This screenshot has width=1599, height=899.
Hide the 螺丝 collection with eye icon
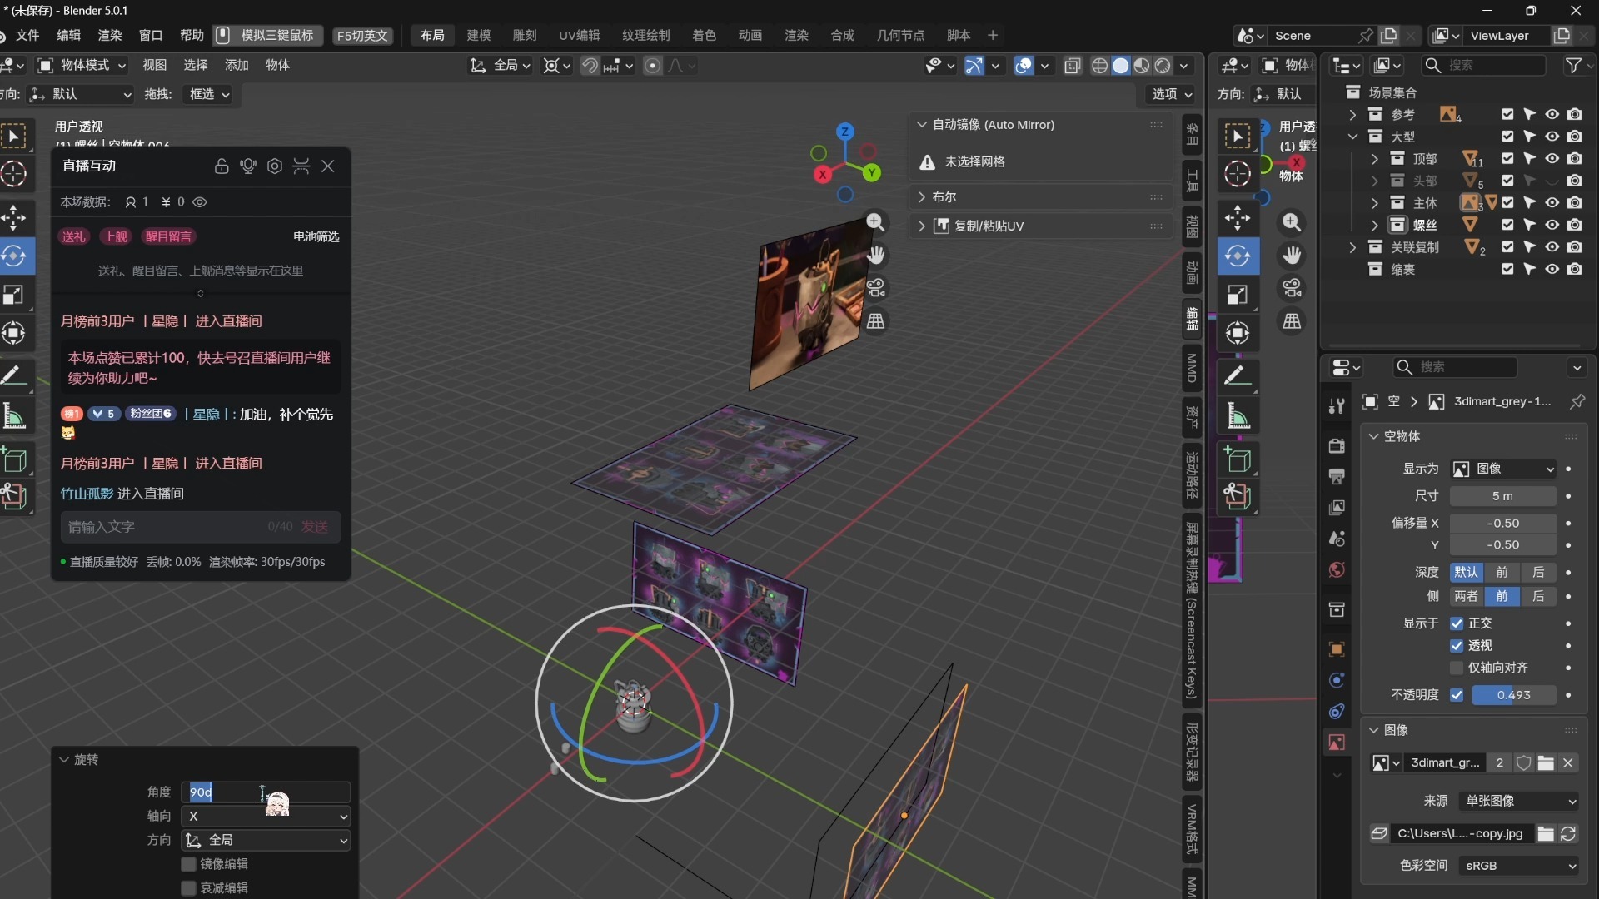[1552, 225]
